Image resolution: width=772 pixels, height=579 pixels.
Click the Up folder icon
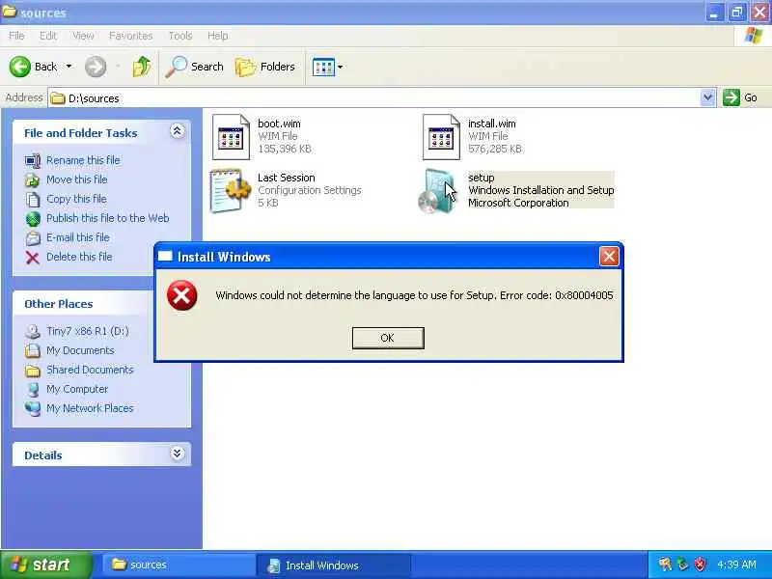coord(142,67)
